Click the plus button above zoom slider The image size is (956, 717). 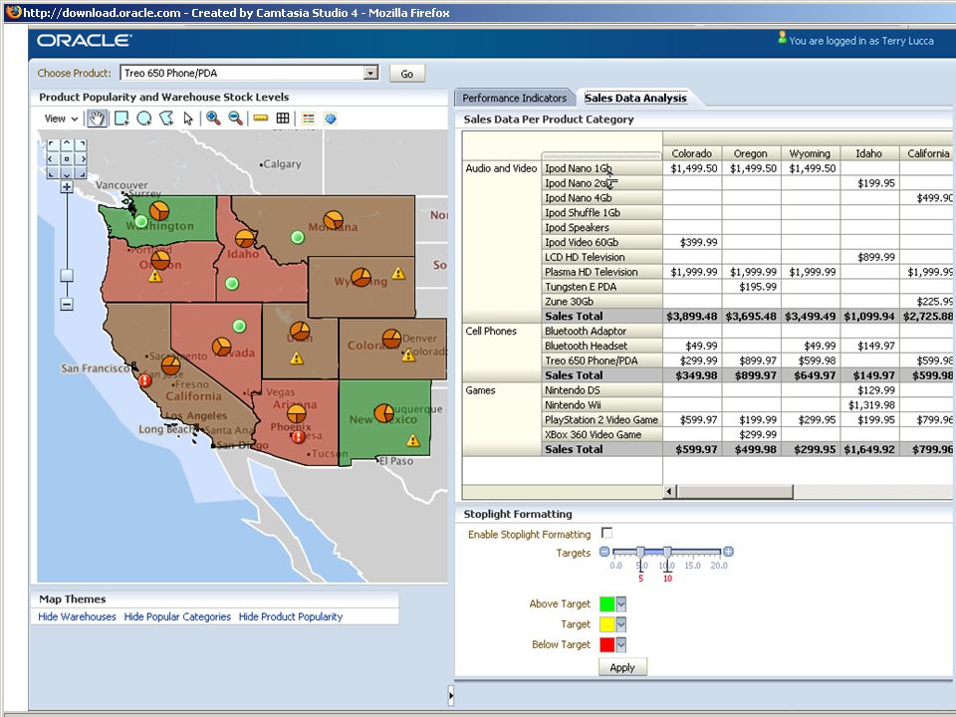[67, 186]
